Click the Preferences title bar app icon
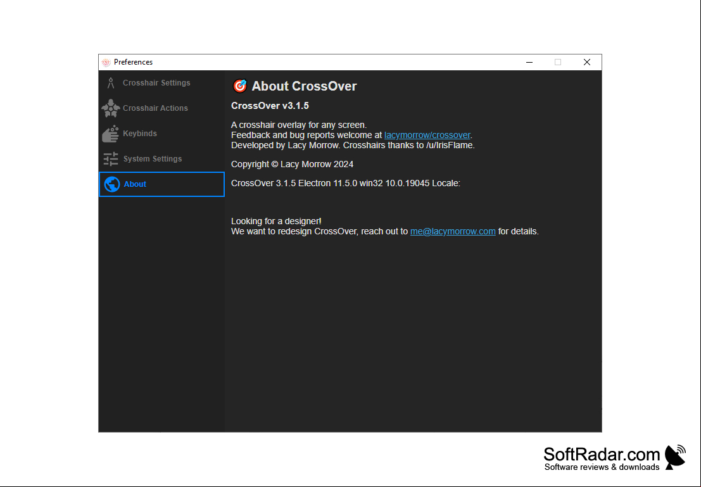This screenshot has width=701, height=487. (x=106, y=62)
